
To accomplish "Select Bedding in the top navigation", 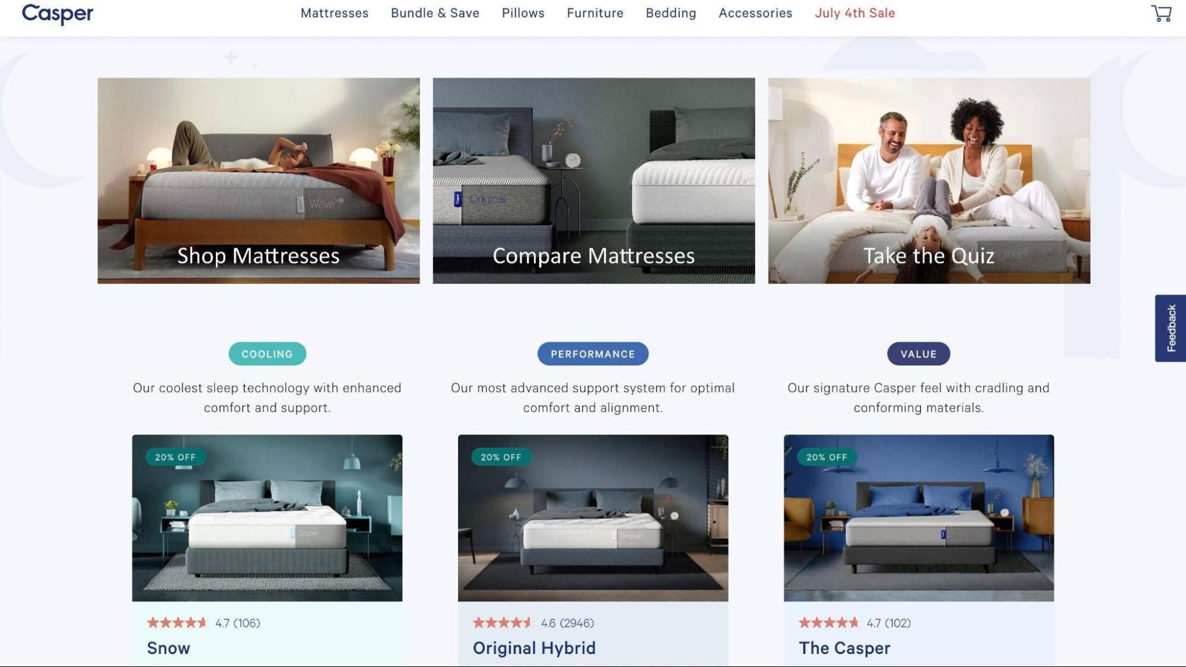I will (x=671, y=13).
